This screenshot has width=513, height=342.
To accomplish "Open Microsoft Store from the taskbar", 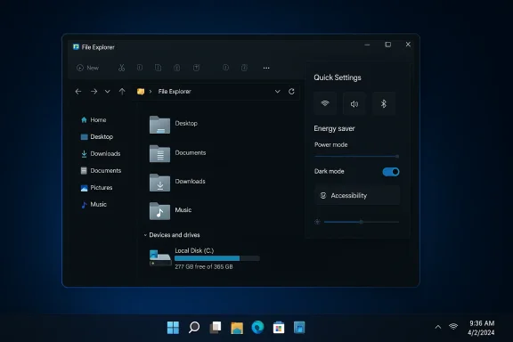I will click(x=279, y=328).
